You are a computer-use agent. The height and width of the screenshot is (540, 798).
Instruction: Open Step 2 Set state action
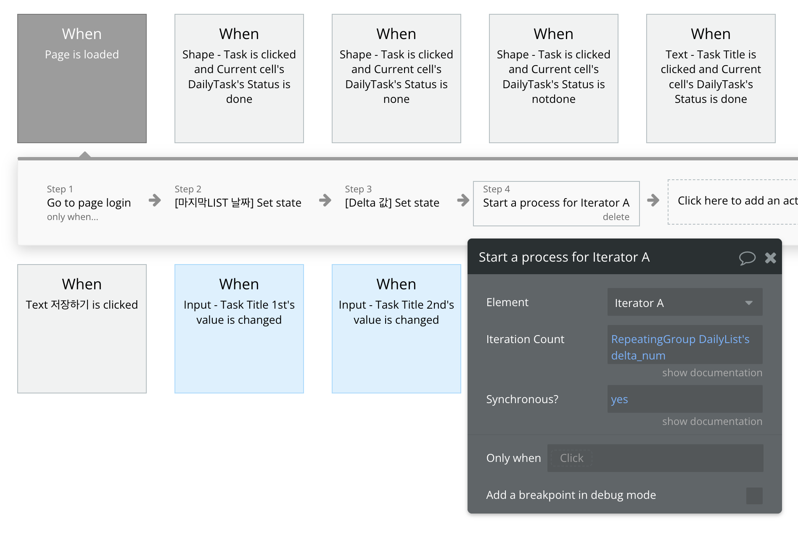[x=238, y=203]
